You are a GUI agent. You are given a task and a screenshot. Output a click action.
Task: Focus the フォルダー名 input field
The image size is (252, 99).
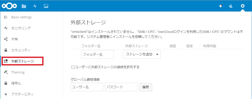97,54
